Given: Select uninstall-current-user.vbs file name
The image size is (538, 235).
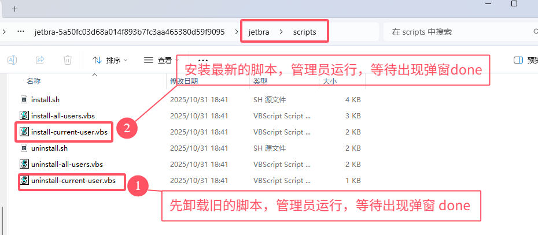Looking at the screenshot, I should pyautogui.click(x=73, y=180).
